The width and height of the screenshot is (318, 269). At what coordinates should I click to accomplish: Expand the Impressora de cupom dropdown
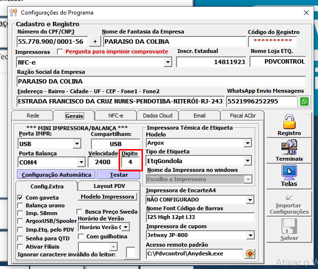[249, 235]
